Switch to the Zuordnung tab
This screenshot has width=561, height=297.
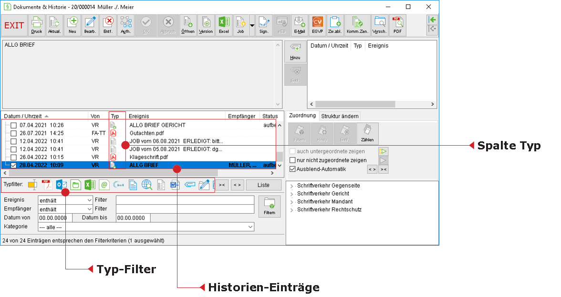[302, 116]
